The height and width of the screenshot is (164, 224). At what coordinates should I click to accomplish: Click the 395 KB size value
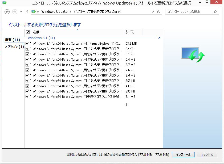(130, 91)
